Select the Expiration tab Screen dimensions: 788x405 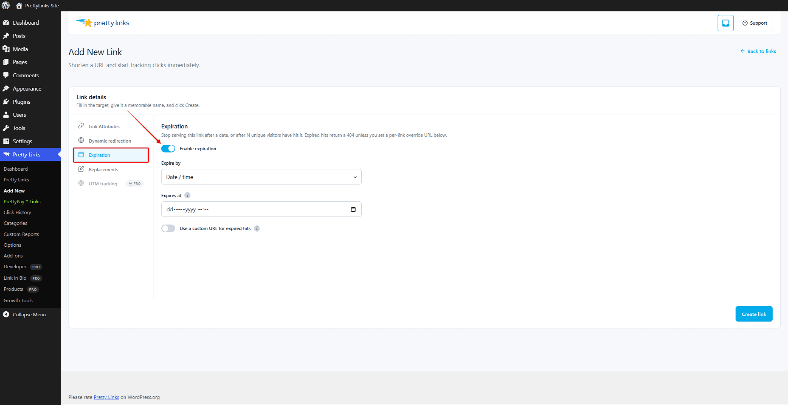tap(111, 155)
